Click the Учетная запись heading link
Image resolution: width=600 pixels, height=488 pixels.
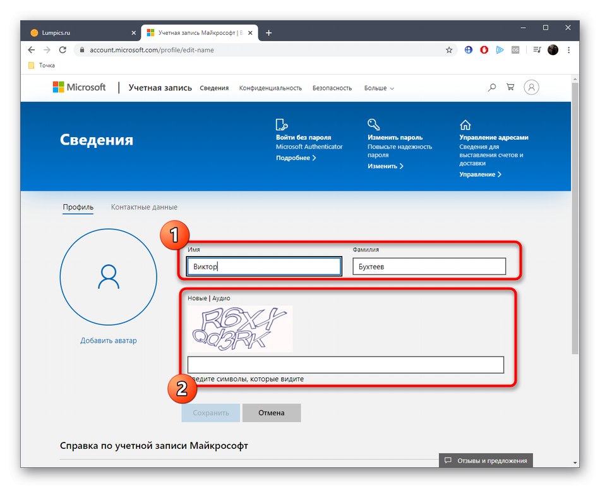(x=160, y=88)
